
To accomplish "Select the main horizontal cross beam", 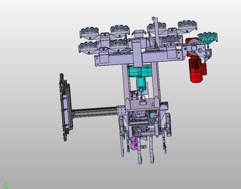I will pos(138,58).
